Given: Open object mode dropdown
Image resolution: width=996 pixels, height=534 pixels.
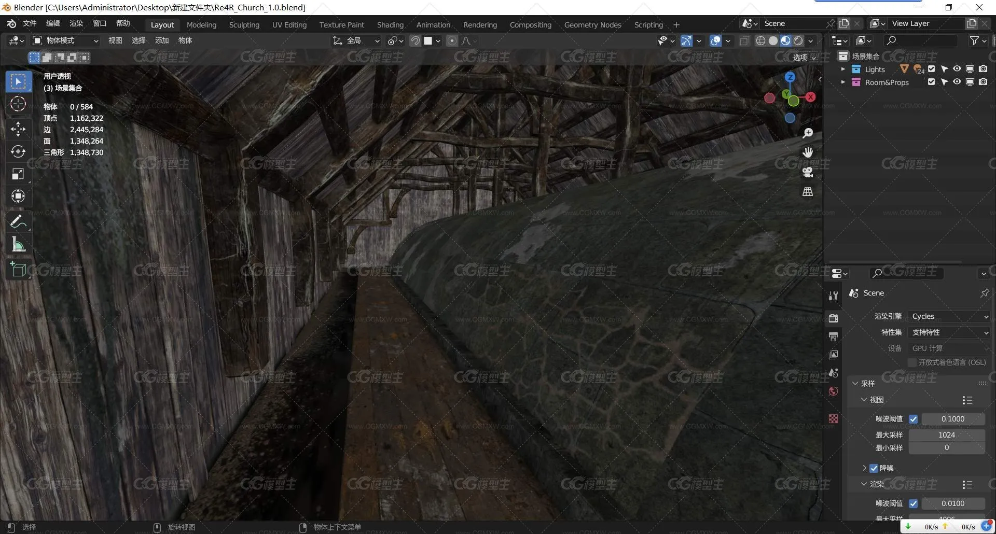Looking at the screenshot, I should [65, 41].
